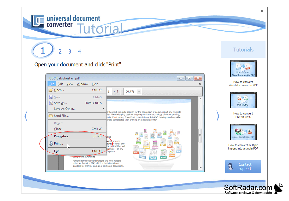Image resolution: width=289 pixels, height=201 pixels.
Task: Expand the Save As Other submenu
Action: tap(77, 109)
